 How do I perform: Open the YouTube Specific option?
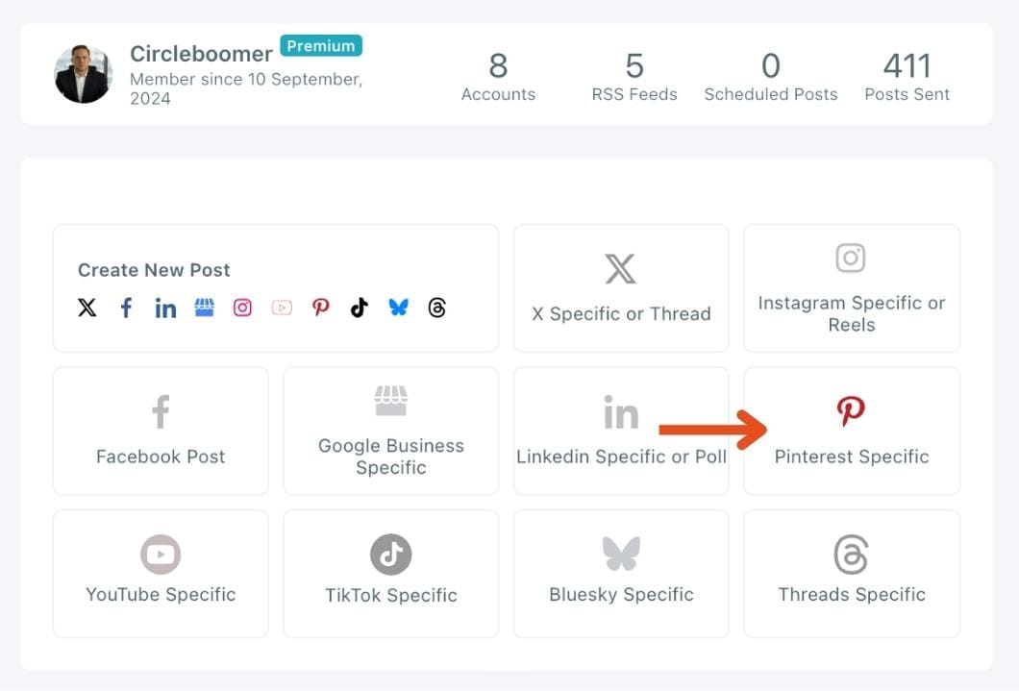click(x=161, y=574)
